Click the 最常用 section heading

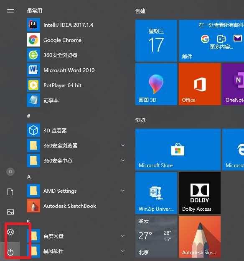click(x=35, y=10)
